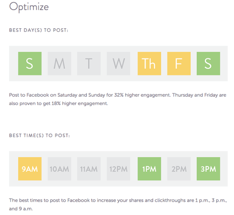Pick the yellow 9AM time slot
Image resolution: width=234 pixels, height=215 pixels.
pyautogui.click(x=30, y=169)
